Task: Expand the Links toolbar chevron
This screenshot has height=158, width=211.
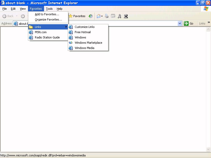Action: [x=209, y=22]
